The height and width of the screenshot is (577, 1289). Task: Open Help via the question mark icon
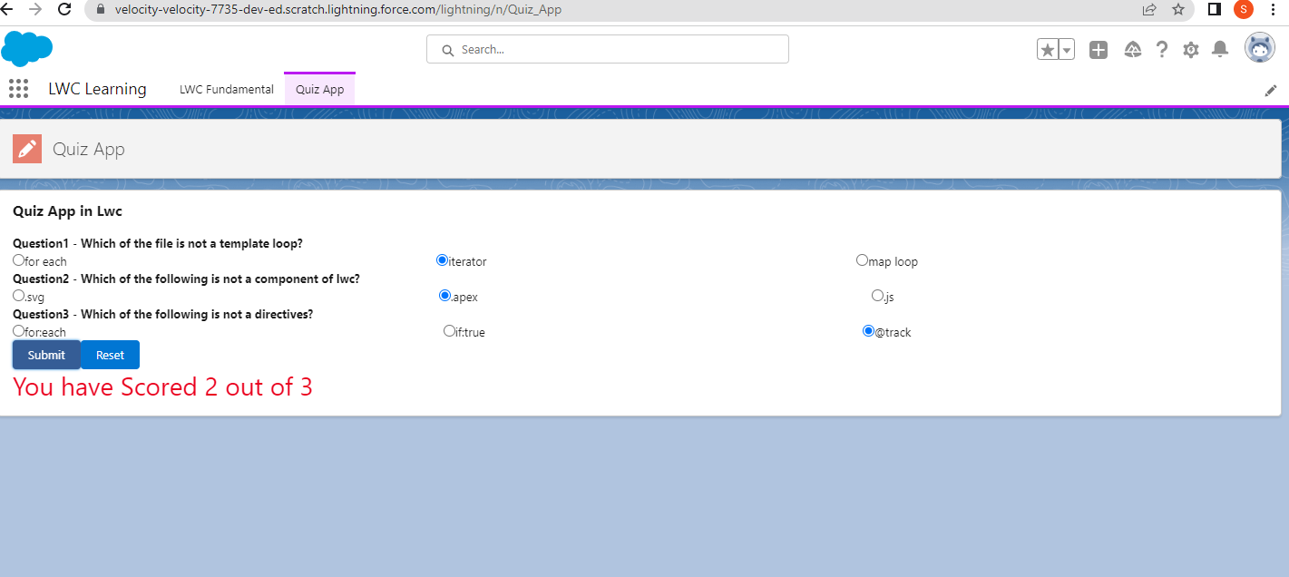pyautogui.click(x=1162, y=50)
